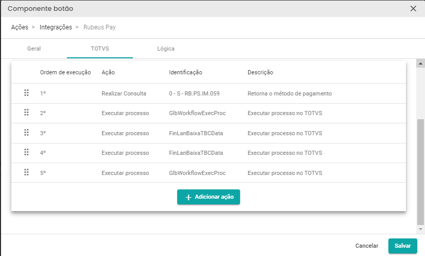Close the Componente botão dialog
Image resolution: width=425 pixels, height=256 pixels.
click(x=413, y=9)
